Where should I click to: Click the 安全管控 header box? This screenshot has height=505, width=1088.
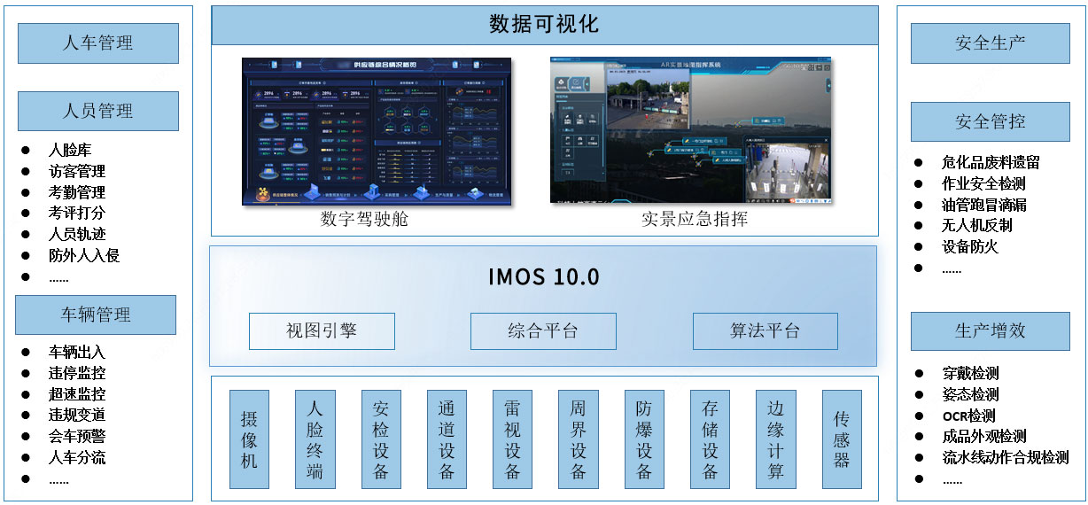click(991, 122)
